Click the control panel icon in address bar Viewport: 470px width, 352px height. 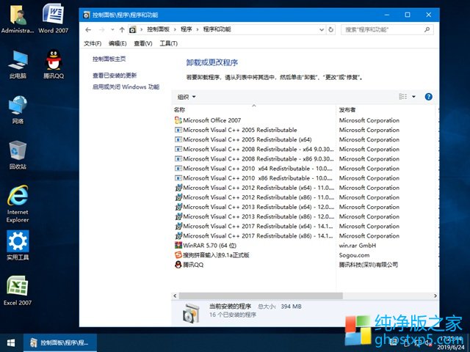tap(132, 29)
